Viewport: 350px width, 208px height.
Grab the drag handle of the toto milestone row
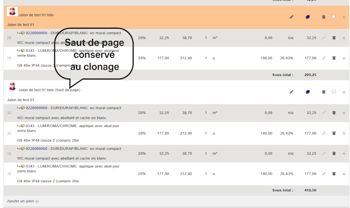pyautogui.click(x=344, y=17)
